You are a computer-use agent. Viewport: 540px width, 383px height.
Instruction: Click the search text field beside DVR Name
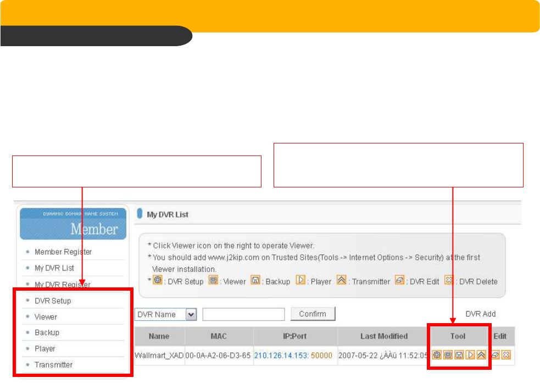243,314
